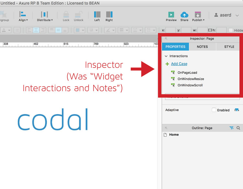
Task: Align text left
Action: point(29,30)
